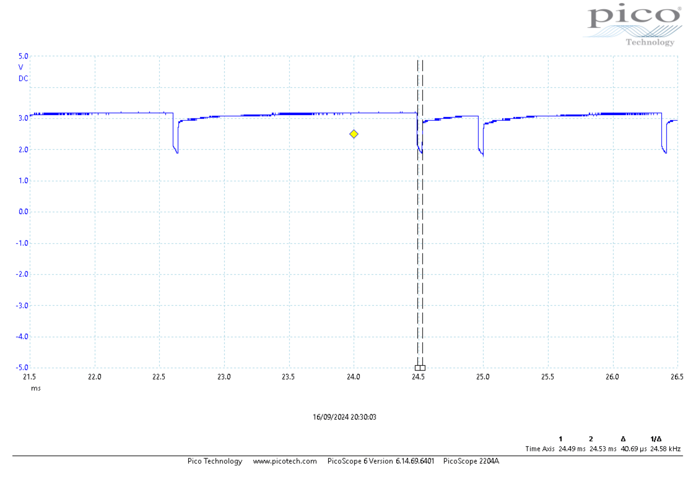Select the ruler 2 handle at 24.53 ms
695x491 pixels.
pyautogui.click(x=423, y=368)
